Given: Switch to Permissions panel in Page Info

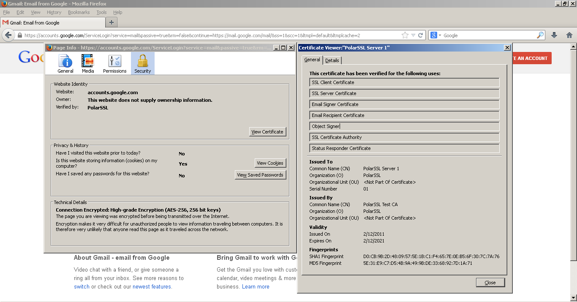Looking at the screenshot, I should (x=115, y=64).
